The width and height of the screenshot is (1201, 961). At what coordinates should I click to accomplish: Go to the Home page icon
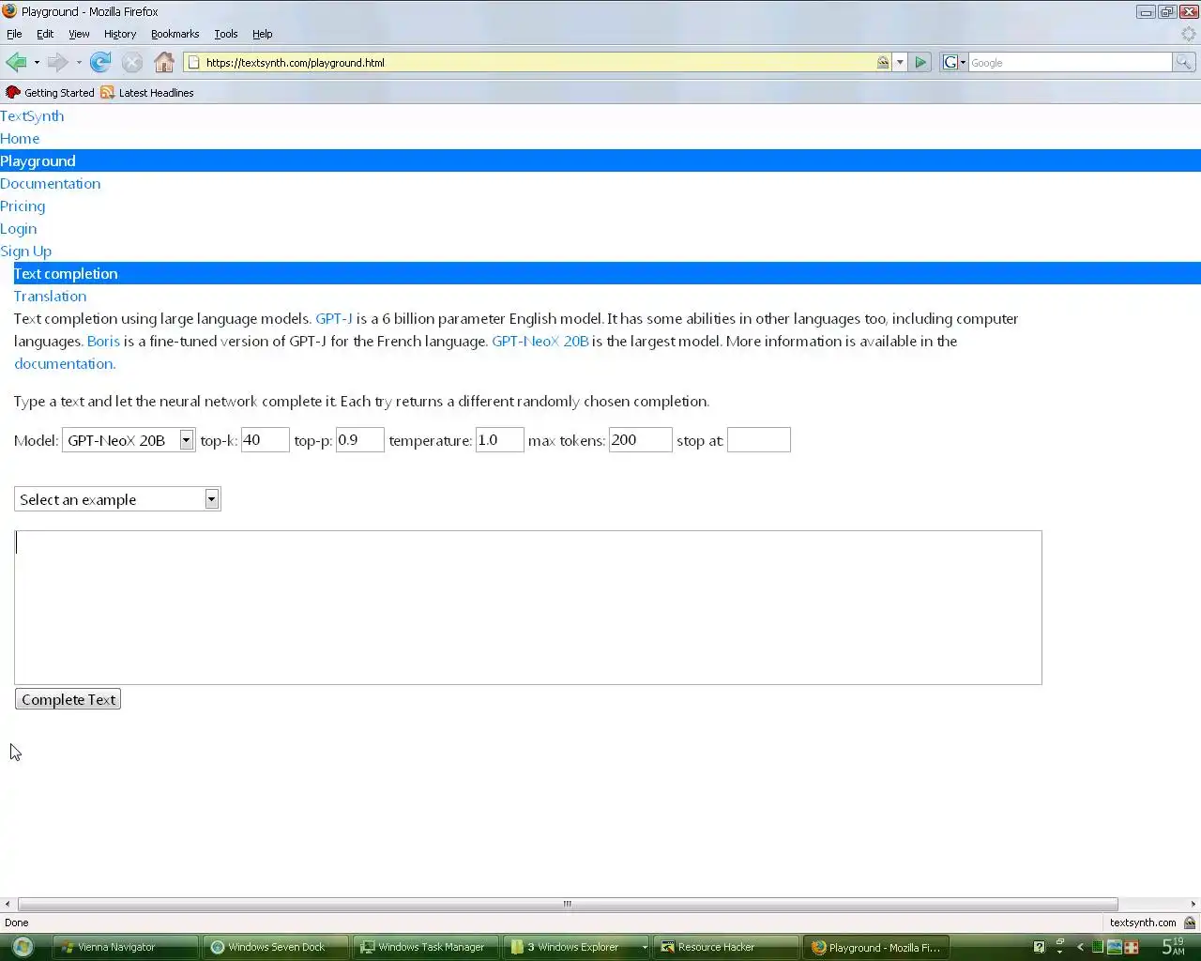[x=164, y=63]
